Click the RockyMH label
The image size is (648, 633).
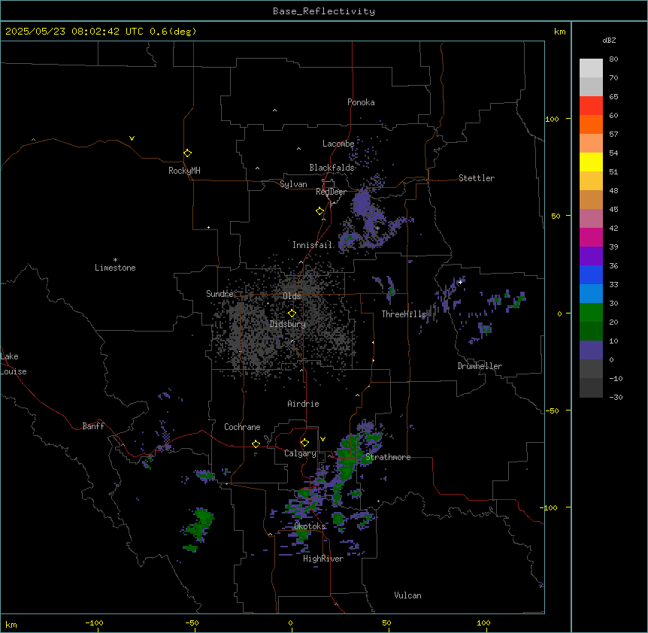tap(184, 171)
